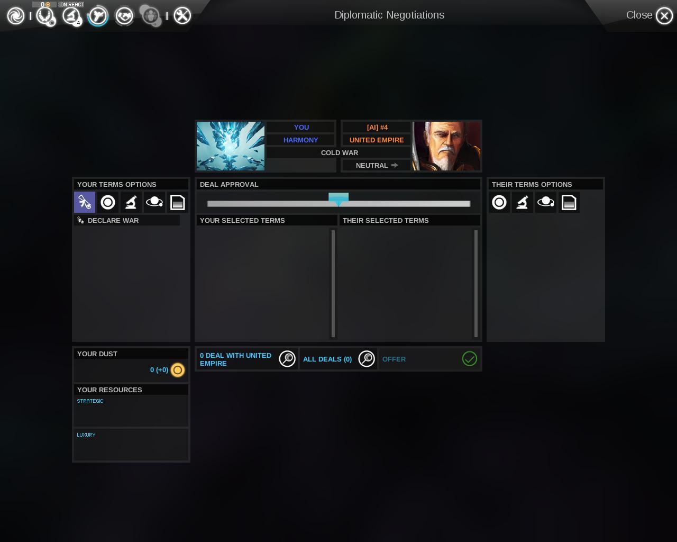
Task: Select planet systems icon under Their Terms Options
Action: click(546, 202)
